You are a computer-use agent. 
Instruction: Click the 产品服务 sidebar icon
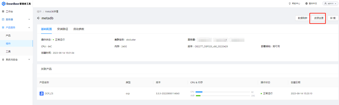click(x=3, y=27)
